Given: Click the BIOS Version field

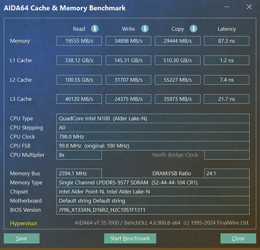Looking at the screenshot, I should pyautogui.click(x=153, y=210).
